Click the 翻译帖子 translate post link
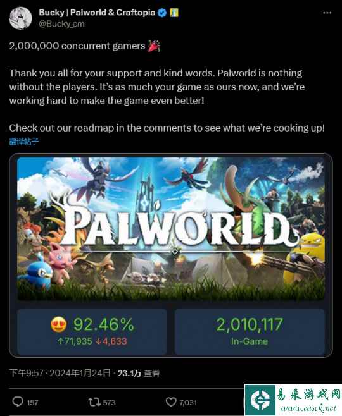Viewport: 342px width, 416px height. (24, 141)
